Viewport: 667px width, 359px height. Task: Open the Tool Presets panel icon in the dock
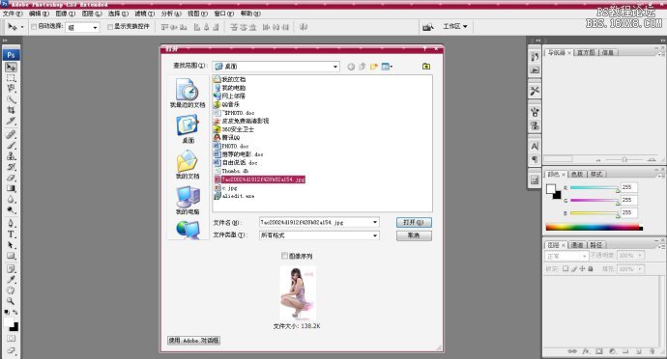click(x=535, y=91)
